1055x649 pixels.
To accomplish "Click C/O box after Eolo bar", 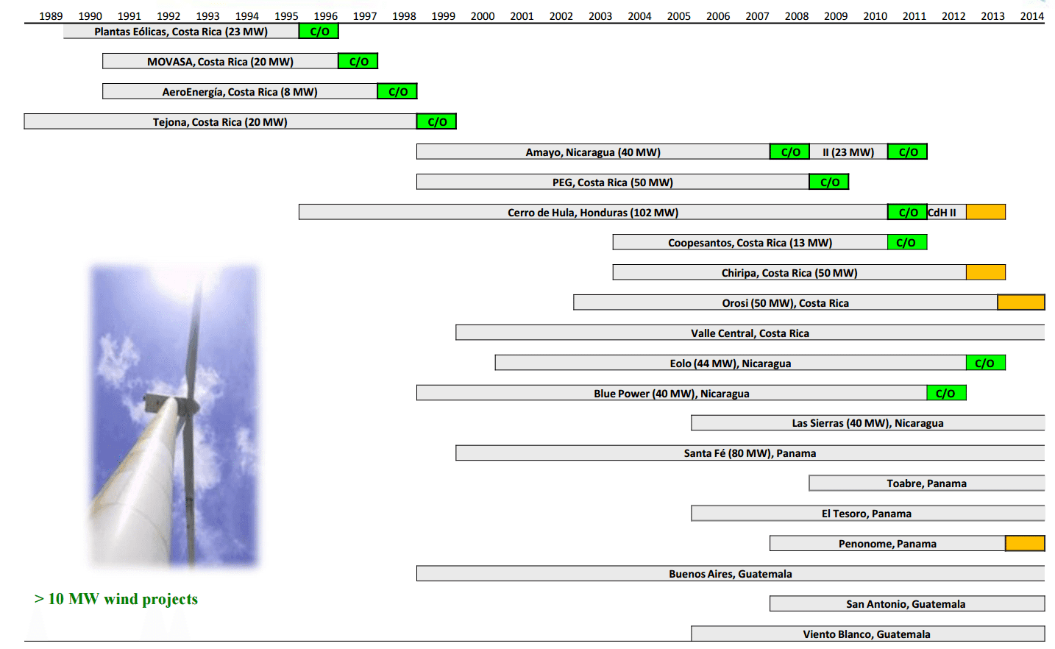I will tap(986, 363).
